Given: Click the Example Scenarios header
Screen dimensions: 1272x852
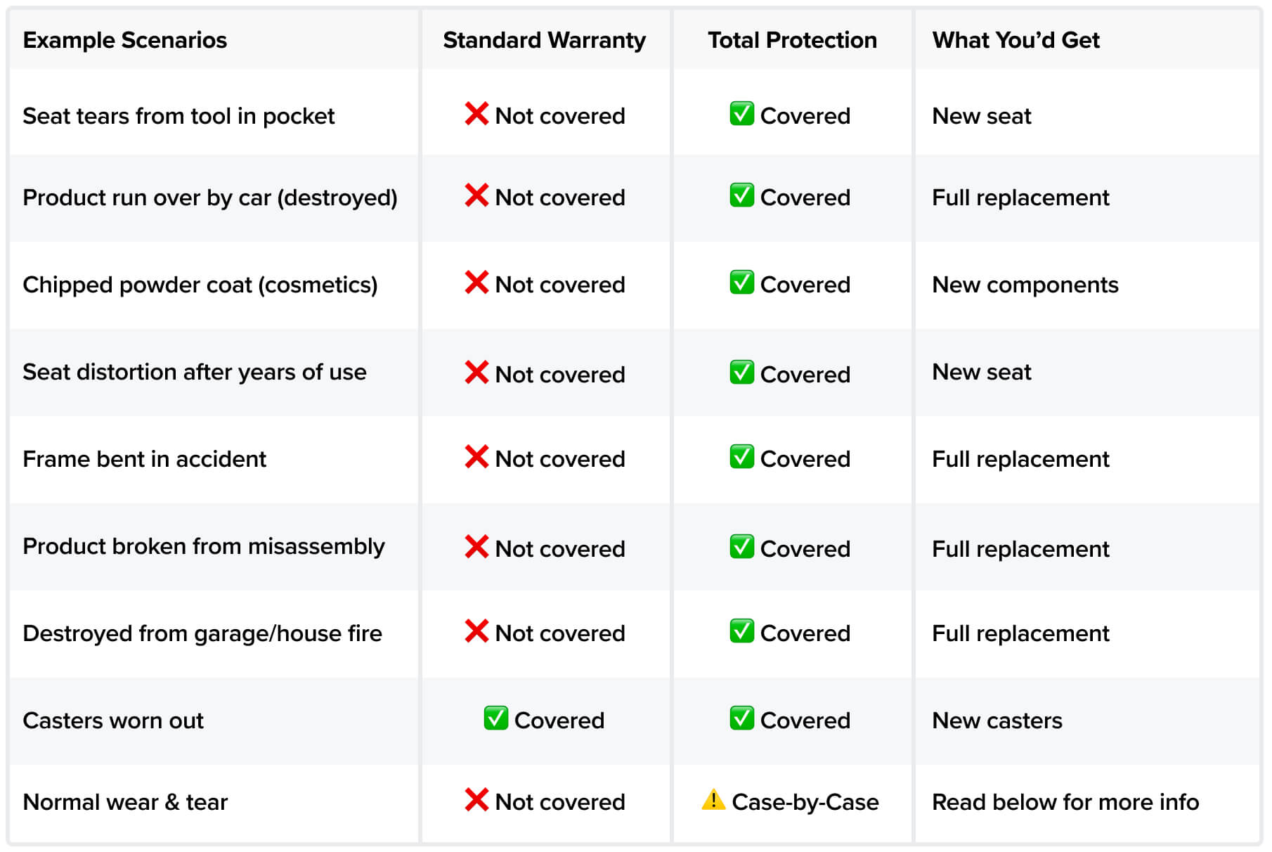Looking at the screenshot, I should coord(125,40).
